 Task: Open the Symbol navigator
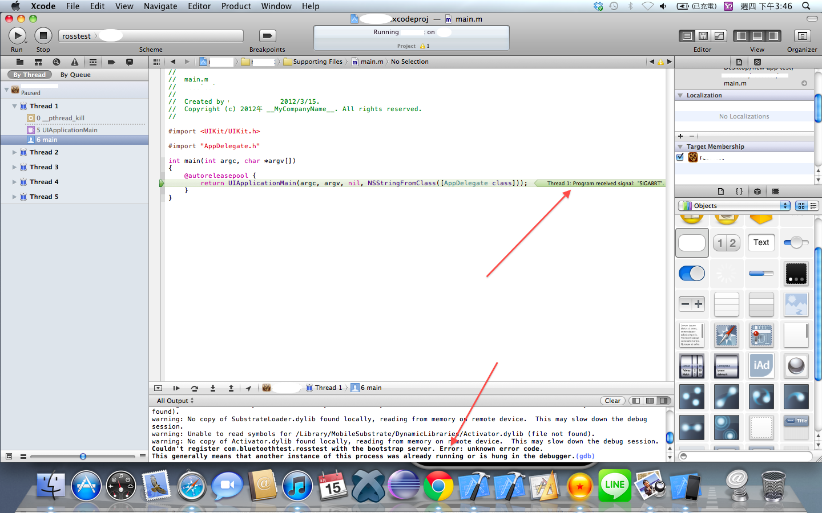tap(38, 62)
